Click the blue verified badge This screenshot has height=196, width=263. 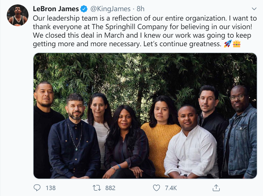coord(84,9)
